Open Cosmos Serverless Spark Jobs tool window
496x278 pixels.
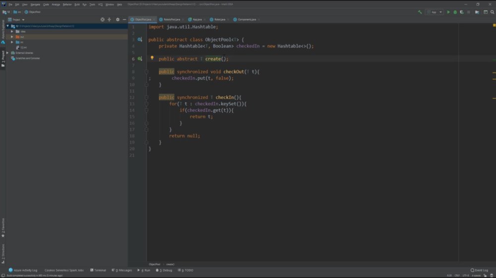click(64, 270)
